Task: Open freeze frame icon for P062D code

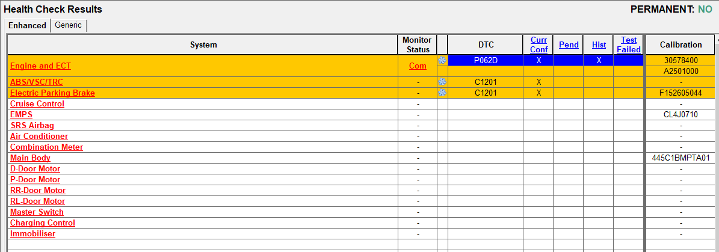Action: point(442,60)
